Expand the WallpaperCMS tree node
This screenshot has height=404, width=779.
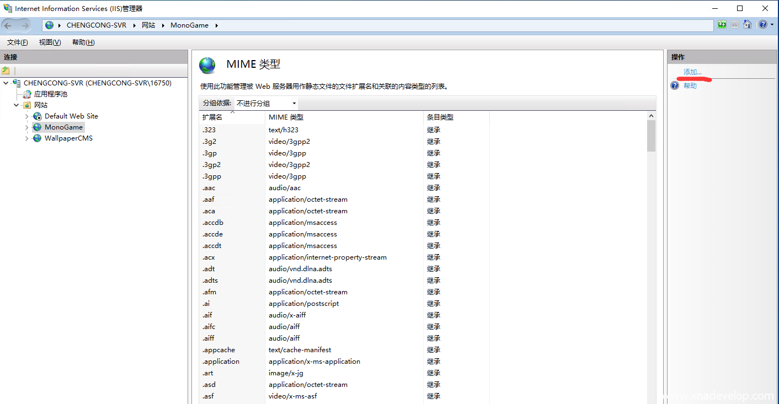click(x=26, y=139)
